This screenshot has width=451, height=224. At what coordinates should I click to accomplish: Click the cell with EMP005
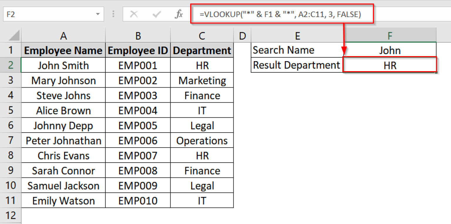[x=138, y=125]
